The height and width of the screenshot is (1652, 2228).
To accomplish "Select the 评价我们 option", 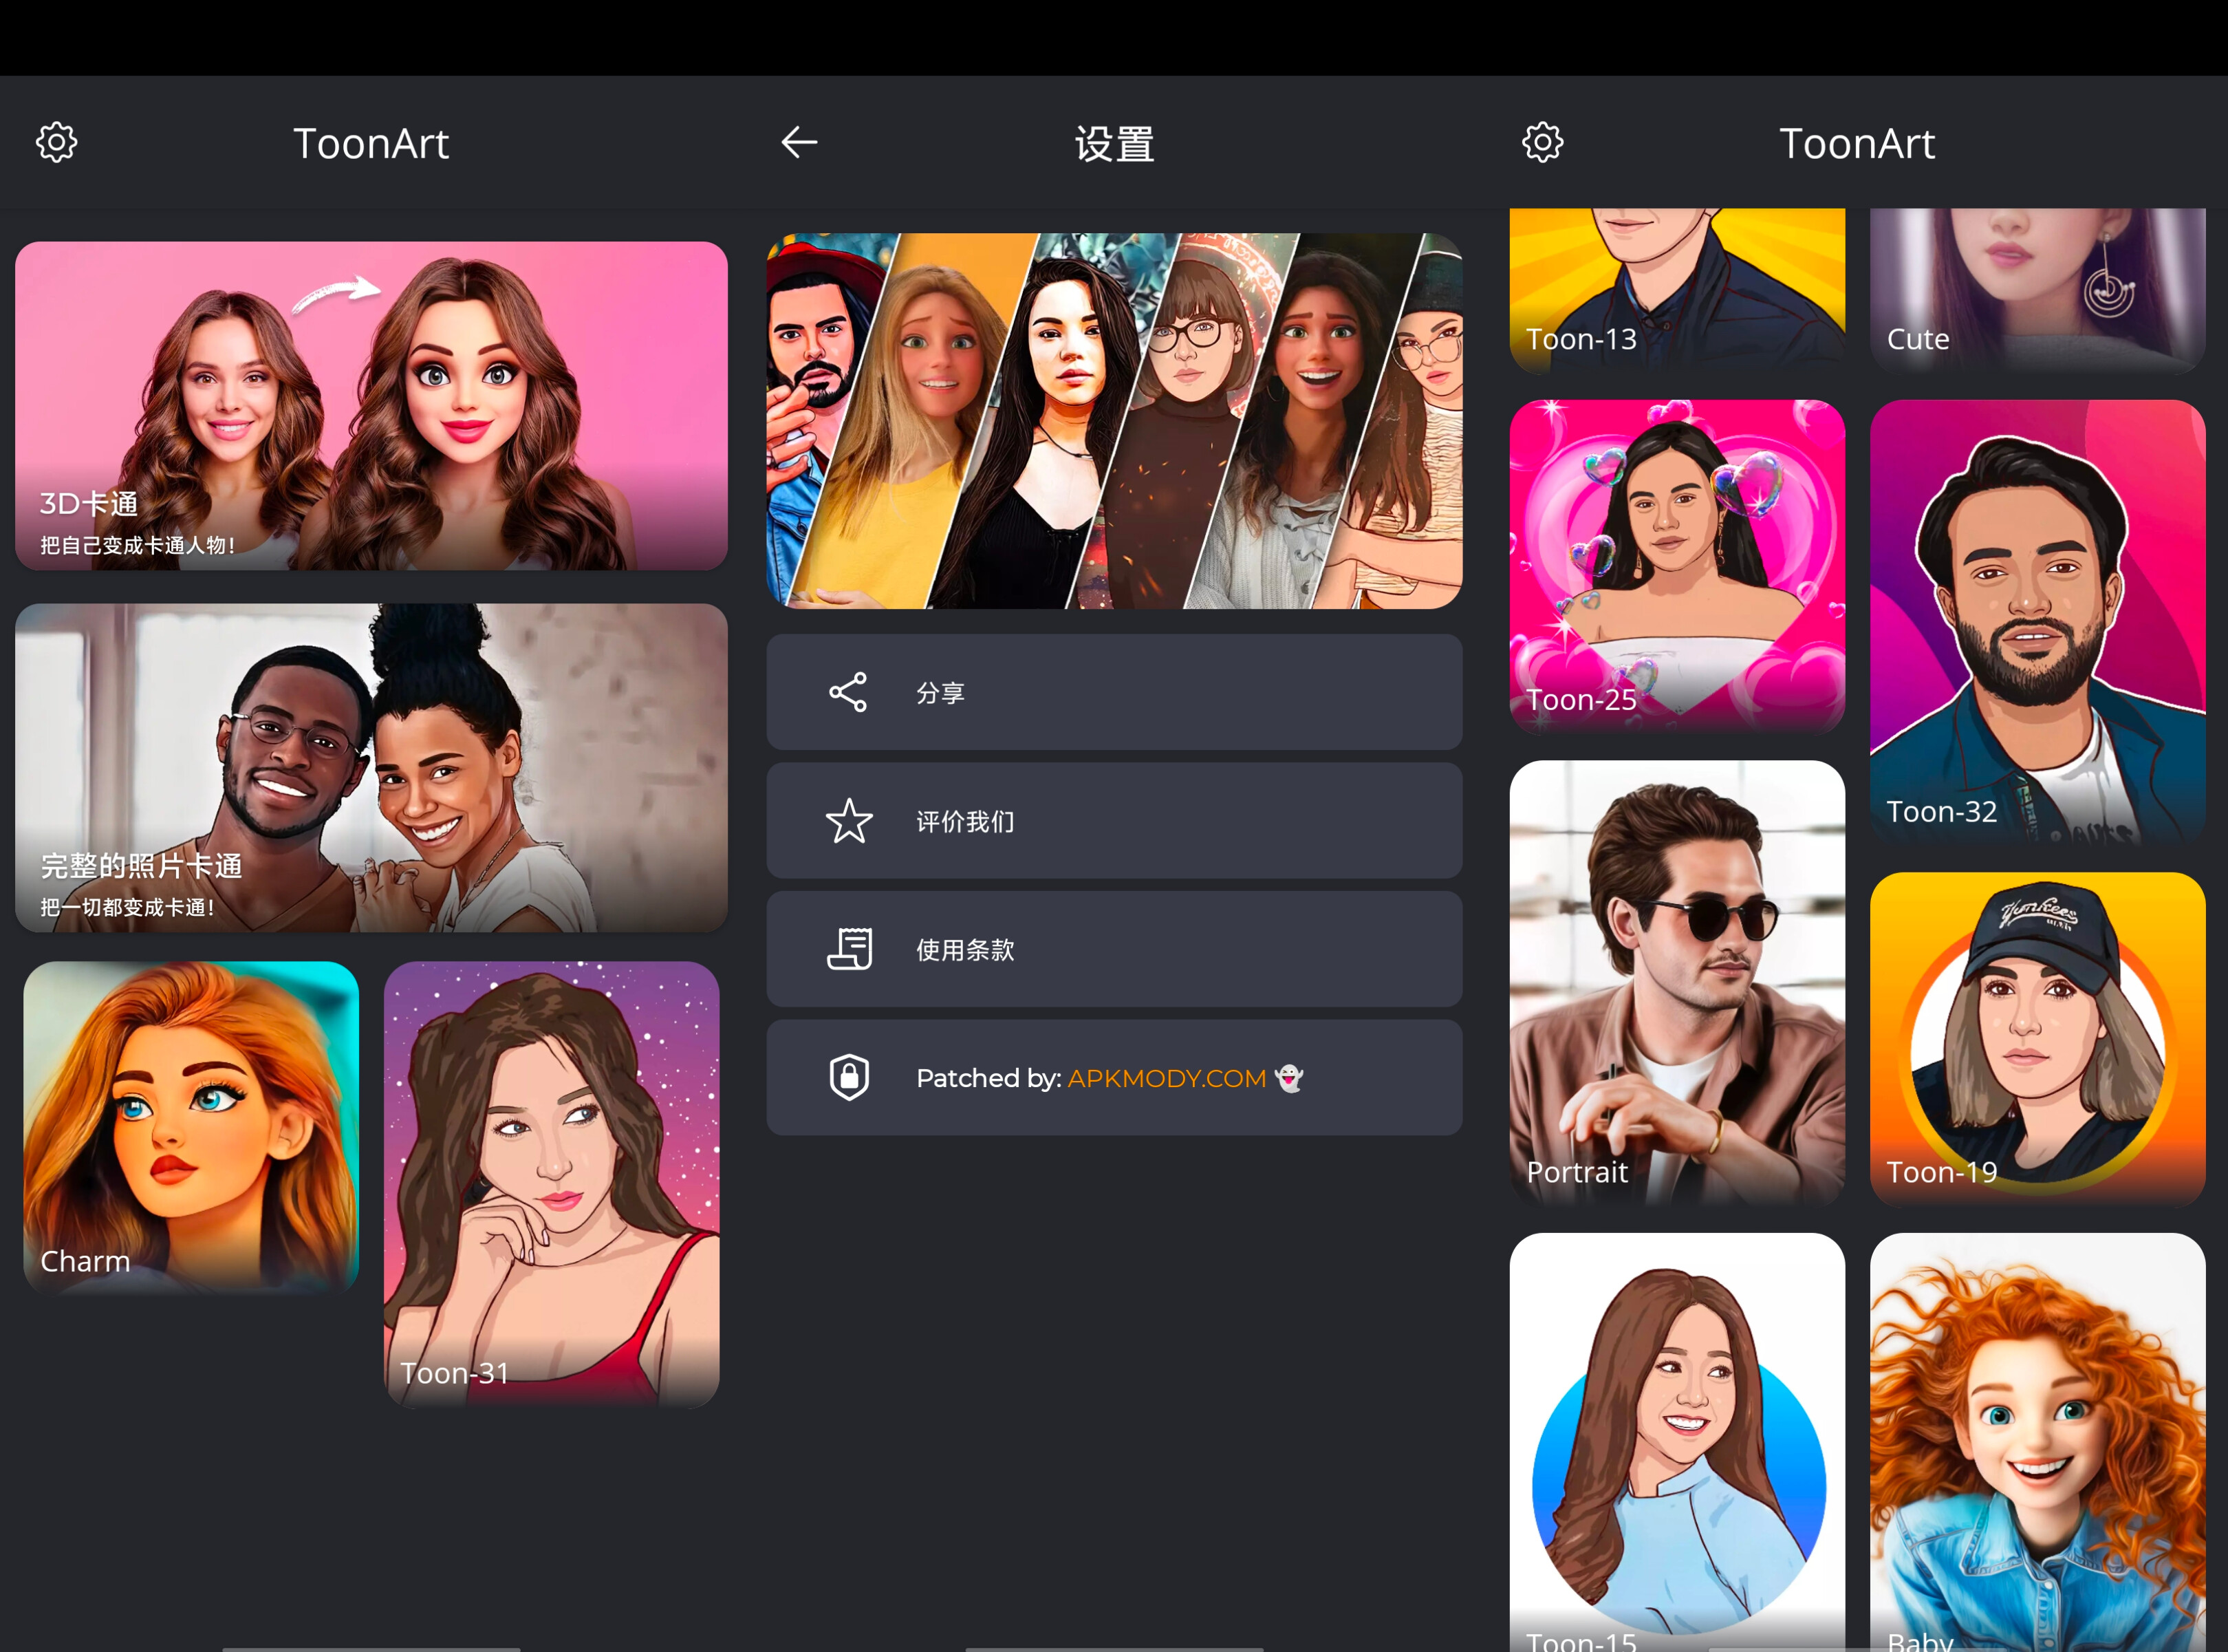I will 1114,821.
